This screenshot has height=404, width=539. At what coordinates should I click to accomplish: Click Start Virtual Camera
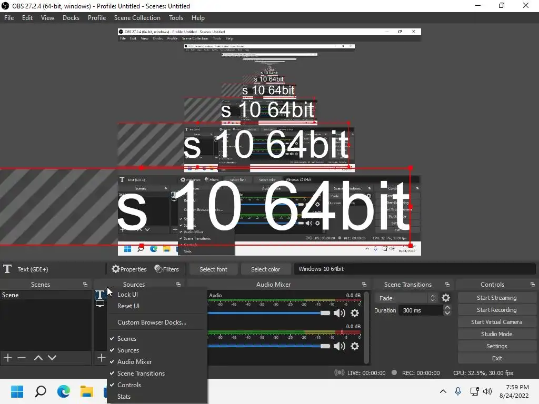pos(496,322)
